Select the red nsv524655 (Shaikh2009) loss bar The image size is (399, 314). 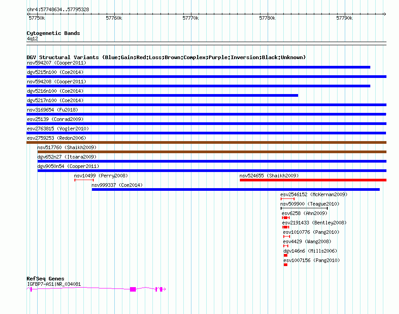313,180
